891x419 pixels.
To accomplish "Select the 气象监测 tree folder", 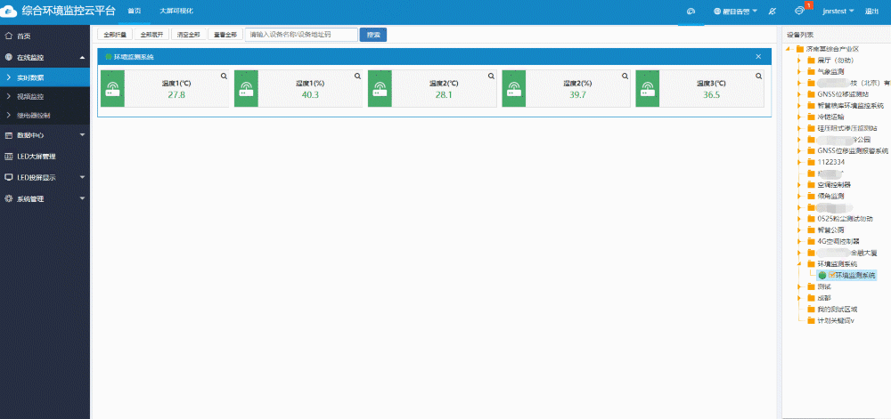I will coord(830,71).
